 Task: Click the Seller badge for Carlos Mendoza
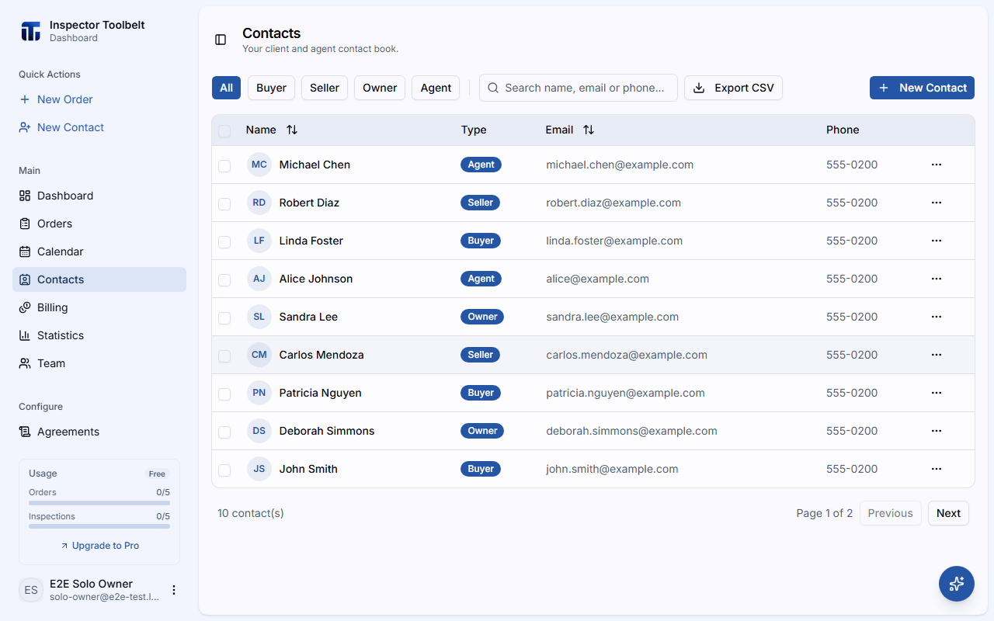click(481, 355)
